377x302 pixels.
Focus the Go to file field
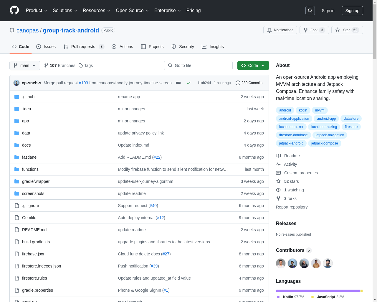198,65
